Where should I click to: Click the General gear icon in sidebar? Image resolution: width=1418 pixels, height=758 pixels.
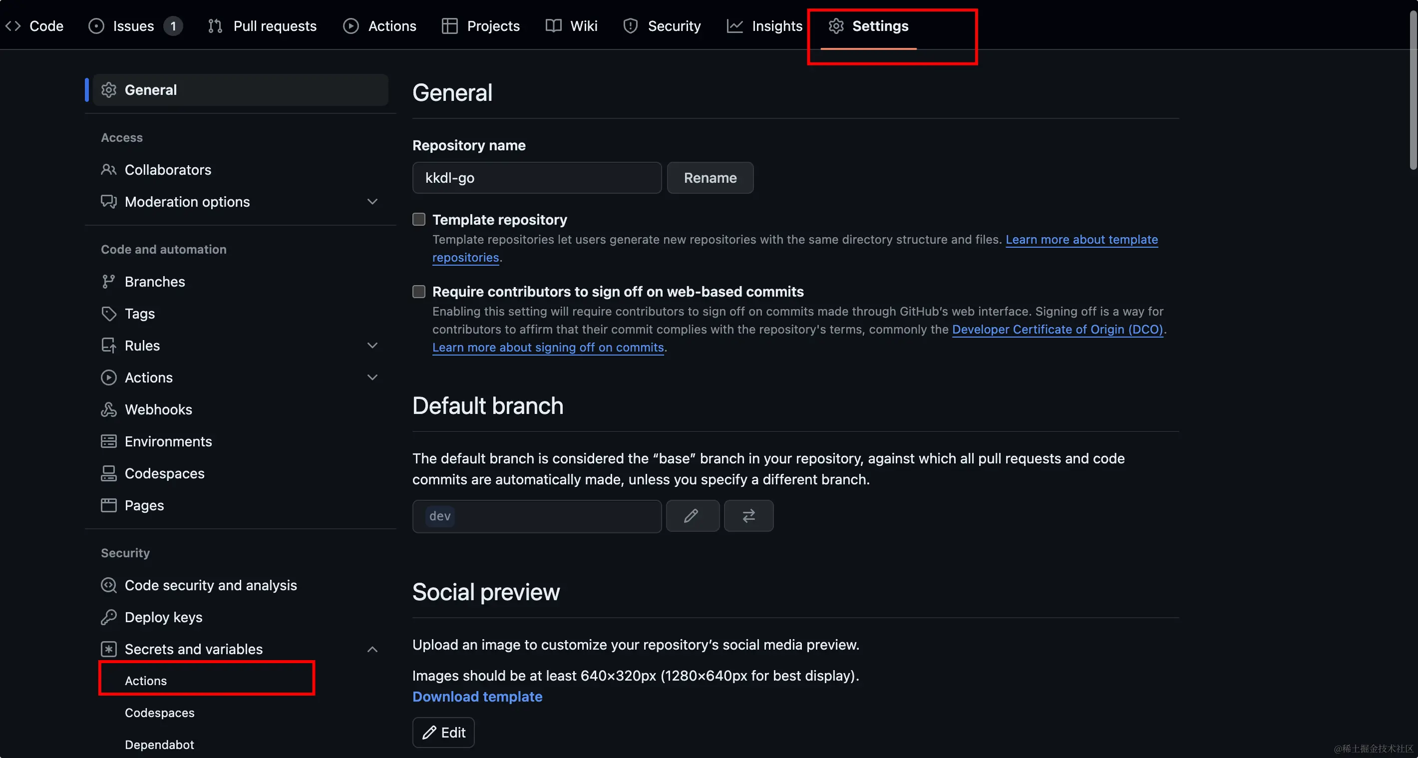click(109, 90)
